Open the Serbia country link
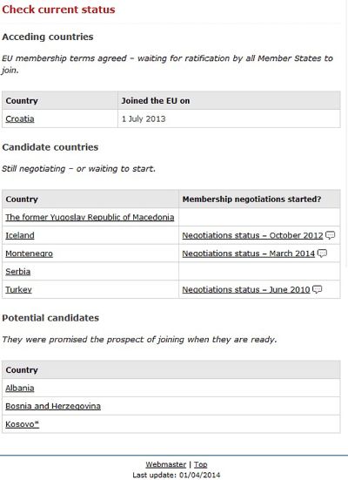The image size is (348, 480). point(18,272)
